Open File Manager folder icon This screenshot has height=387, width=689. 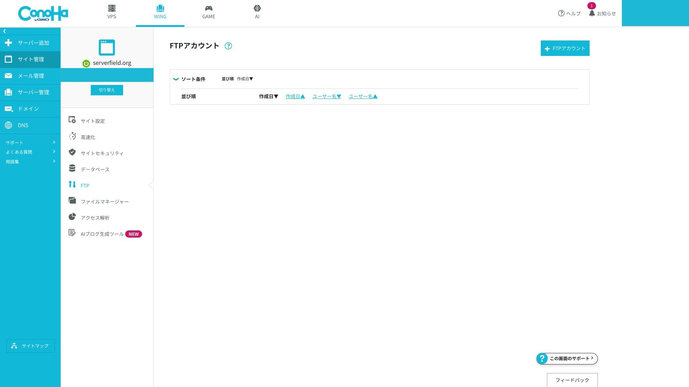point(72,201)
